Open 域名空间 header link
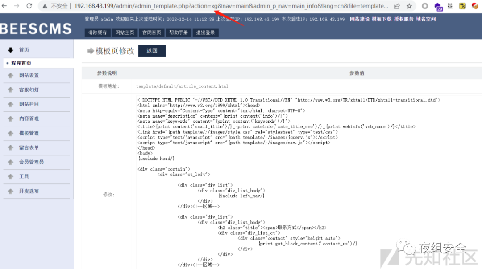This screenshot has width=482, height=269. pyautogui.click(x=426, y=19)
